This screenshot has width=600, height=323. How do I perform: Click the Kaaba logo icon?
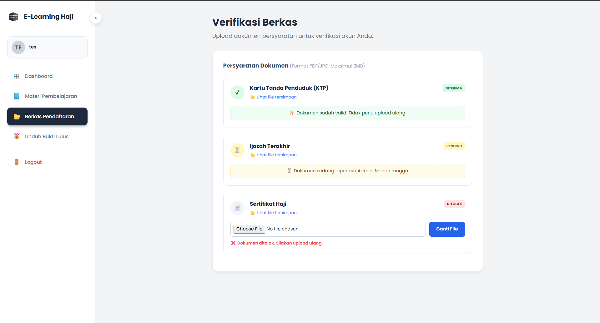click(13, 17)
